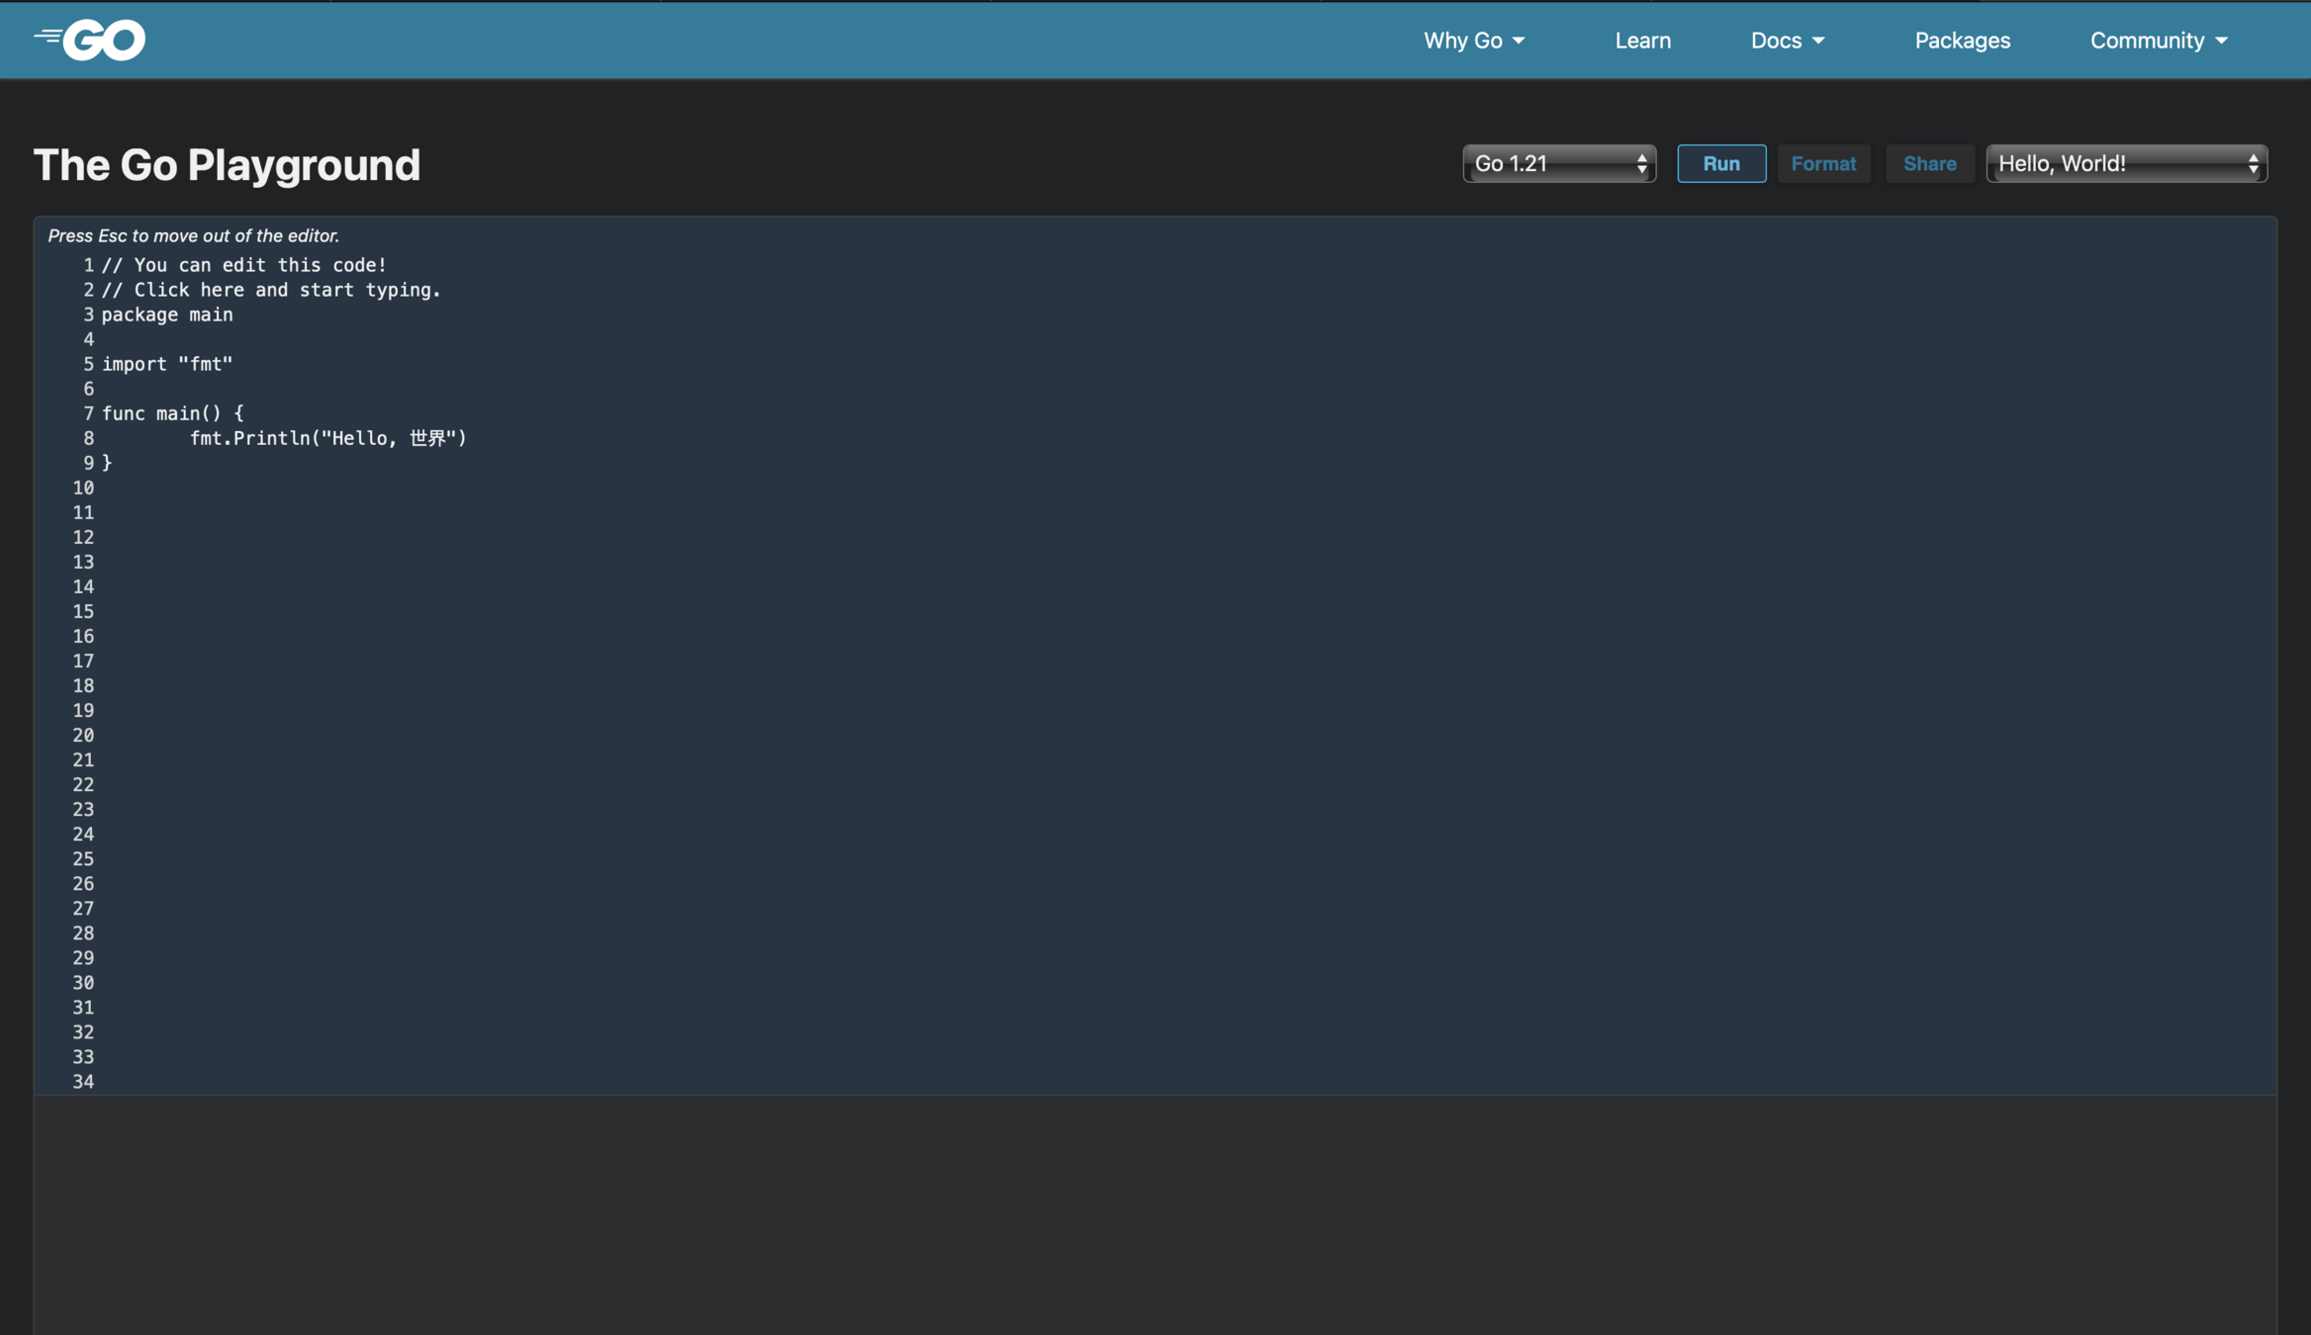The height and width of the screenshot is (1335, 2311).
Task: Click the output panel below editor
Action: [x=1155, y=1214]
